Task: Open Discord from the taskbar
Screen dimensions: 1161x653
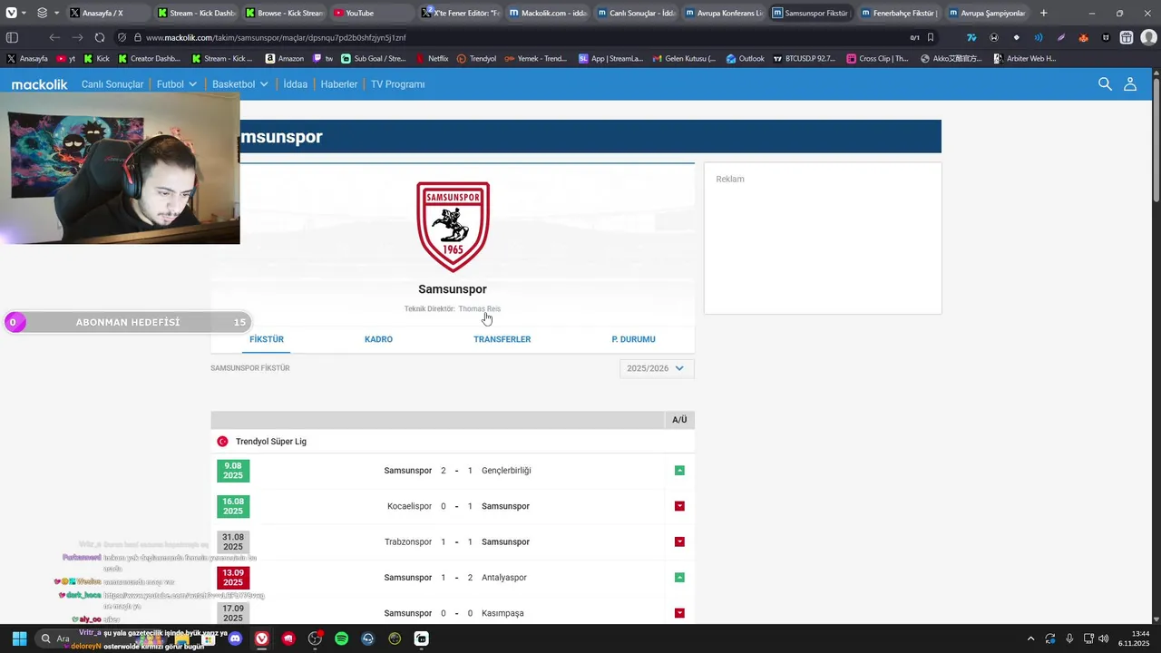Action: pyautogui.click(x=236, y=638)
